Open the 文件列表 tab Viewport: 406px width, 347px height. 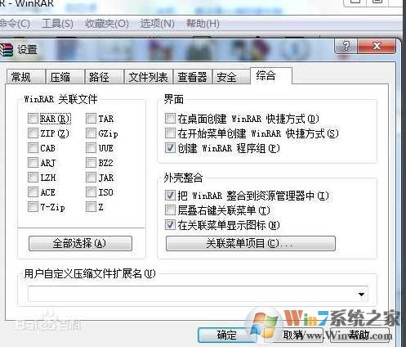pos(149,77)
